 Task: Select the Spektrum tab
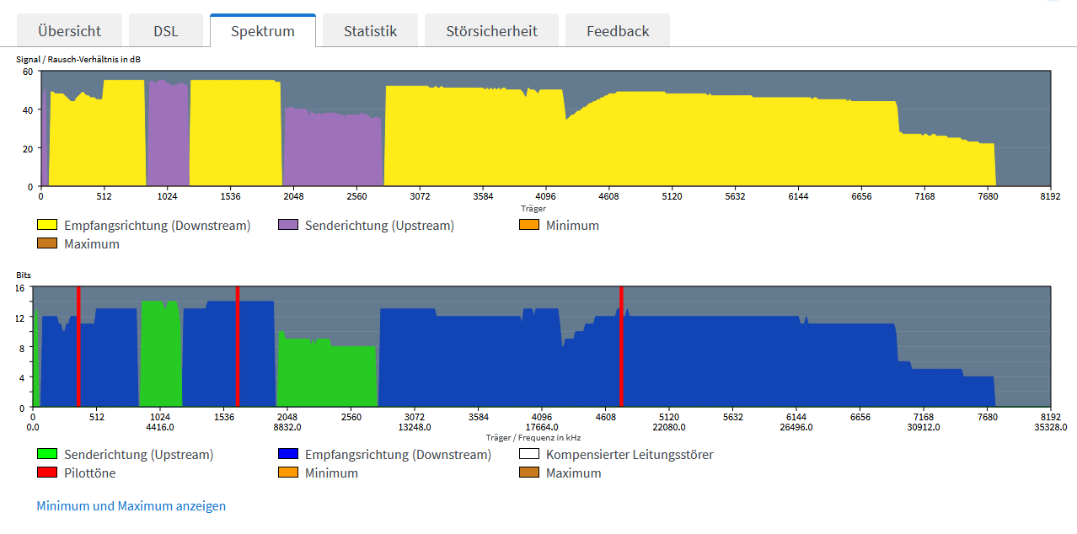(x=263, y=30)
